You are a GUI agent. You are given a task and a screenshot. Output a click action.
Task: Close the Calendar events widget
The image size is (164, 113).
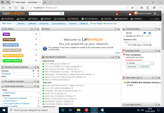159,51
